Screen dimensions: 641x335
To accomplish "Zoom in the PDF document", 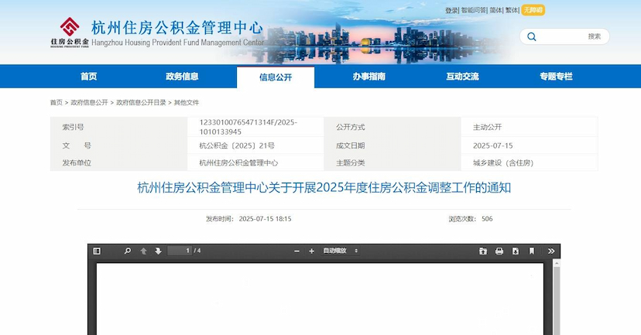I will click(311, 251).
